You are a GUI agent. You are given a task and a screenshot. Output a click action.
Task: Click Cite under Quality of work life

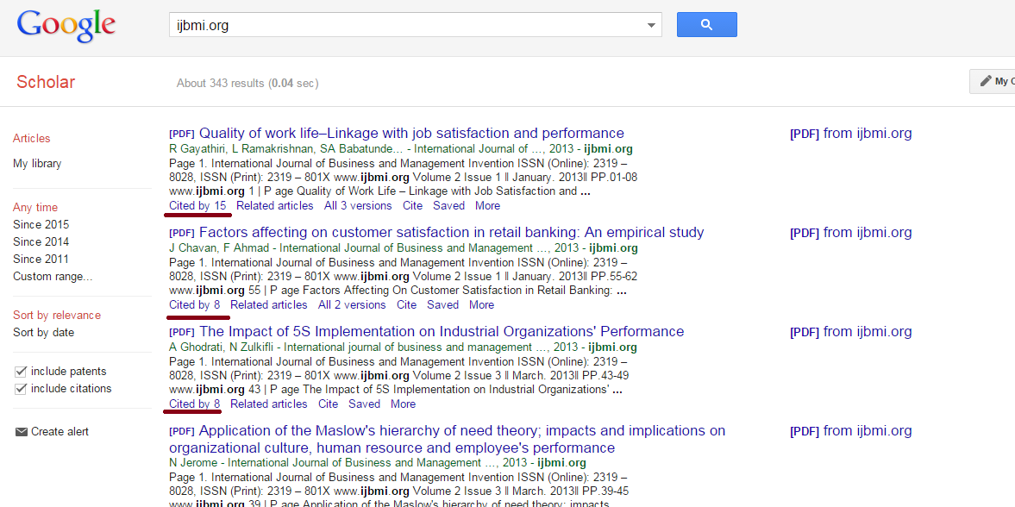coord(412,206)
